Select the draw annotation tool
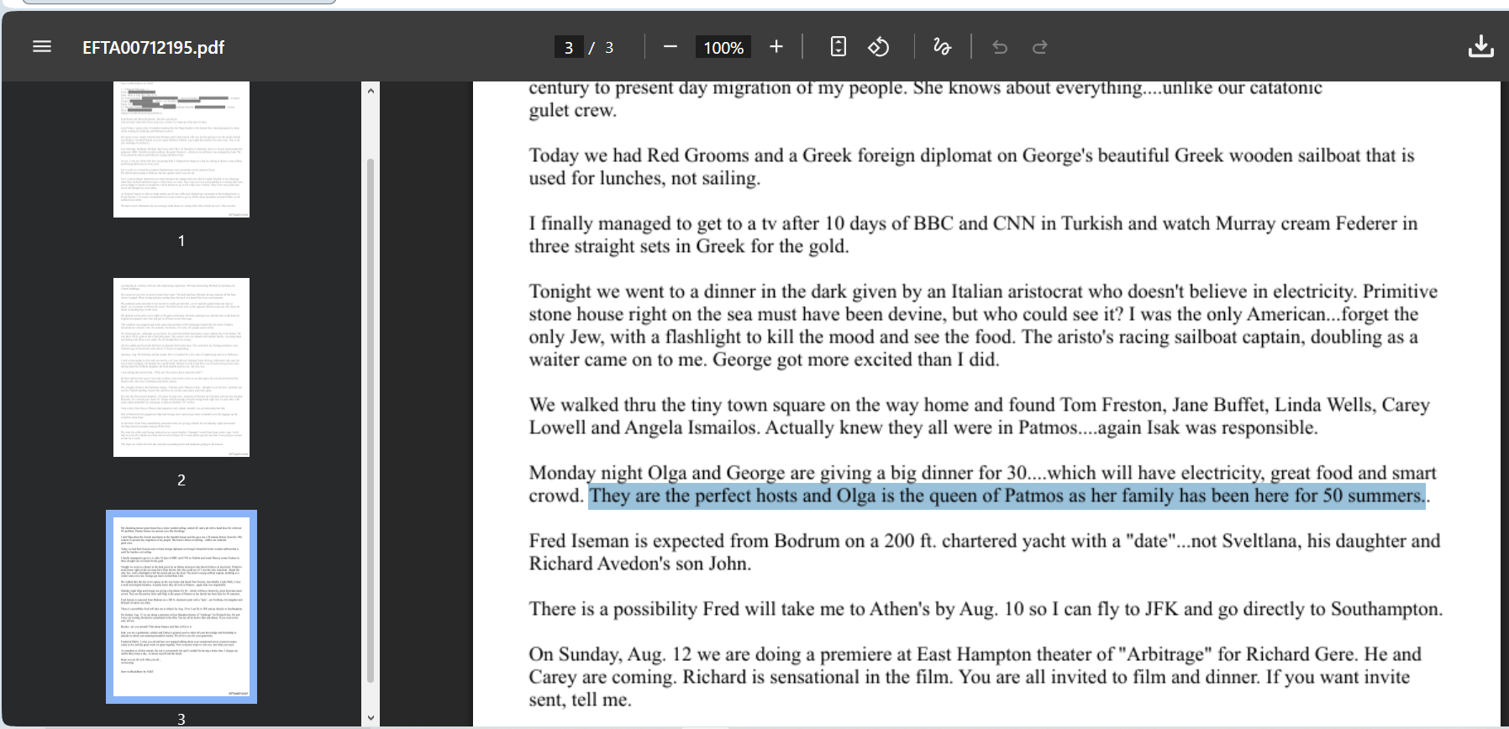The image size is (1509, 729). click(942, 47)
